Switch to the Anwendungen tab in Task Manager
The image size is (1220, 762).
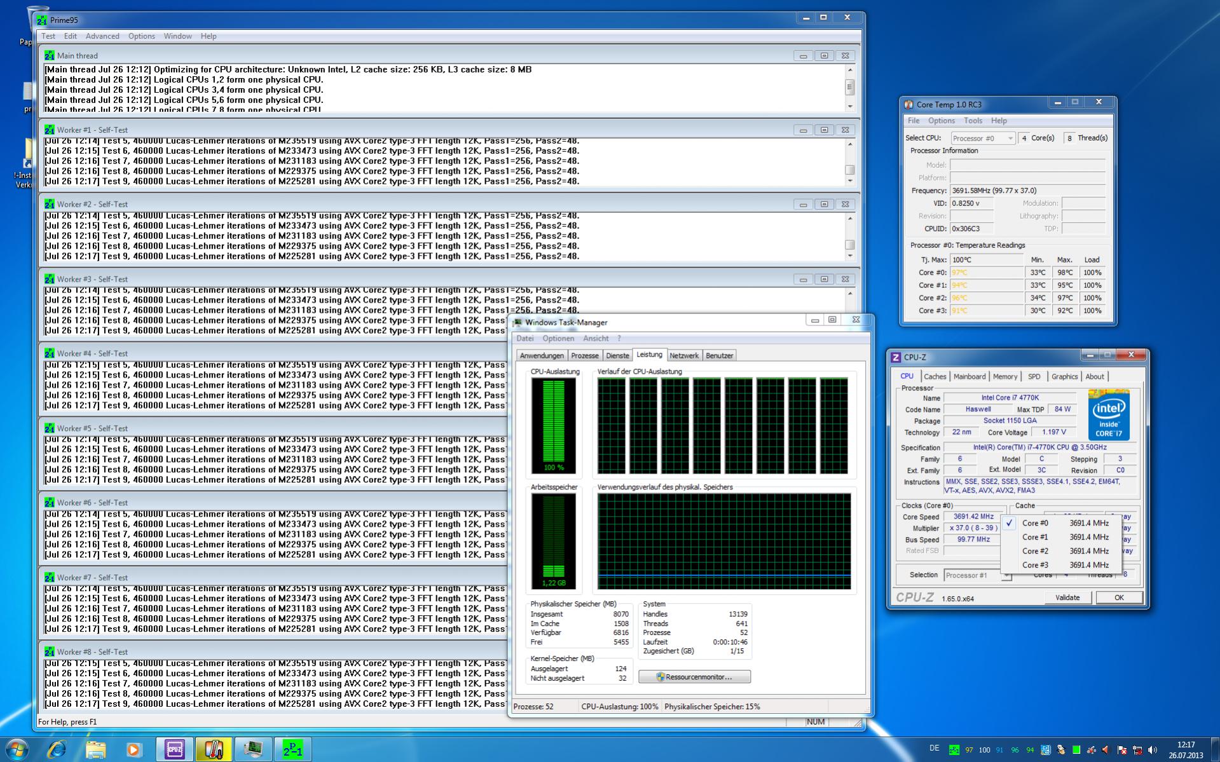(542, 356)
